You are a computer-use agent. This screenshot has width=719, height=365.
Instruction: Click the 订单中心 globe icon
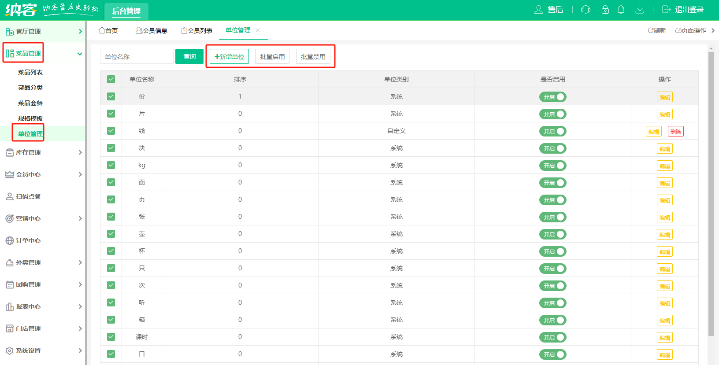(x=9, y=240)
